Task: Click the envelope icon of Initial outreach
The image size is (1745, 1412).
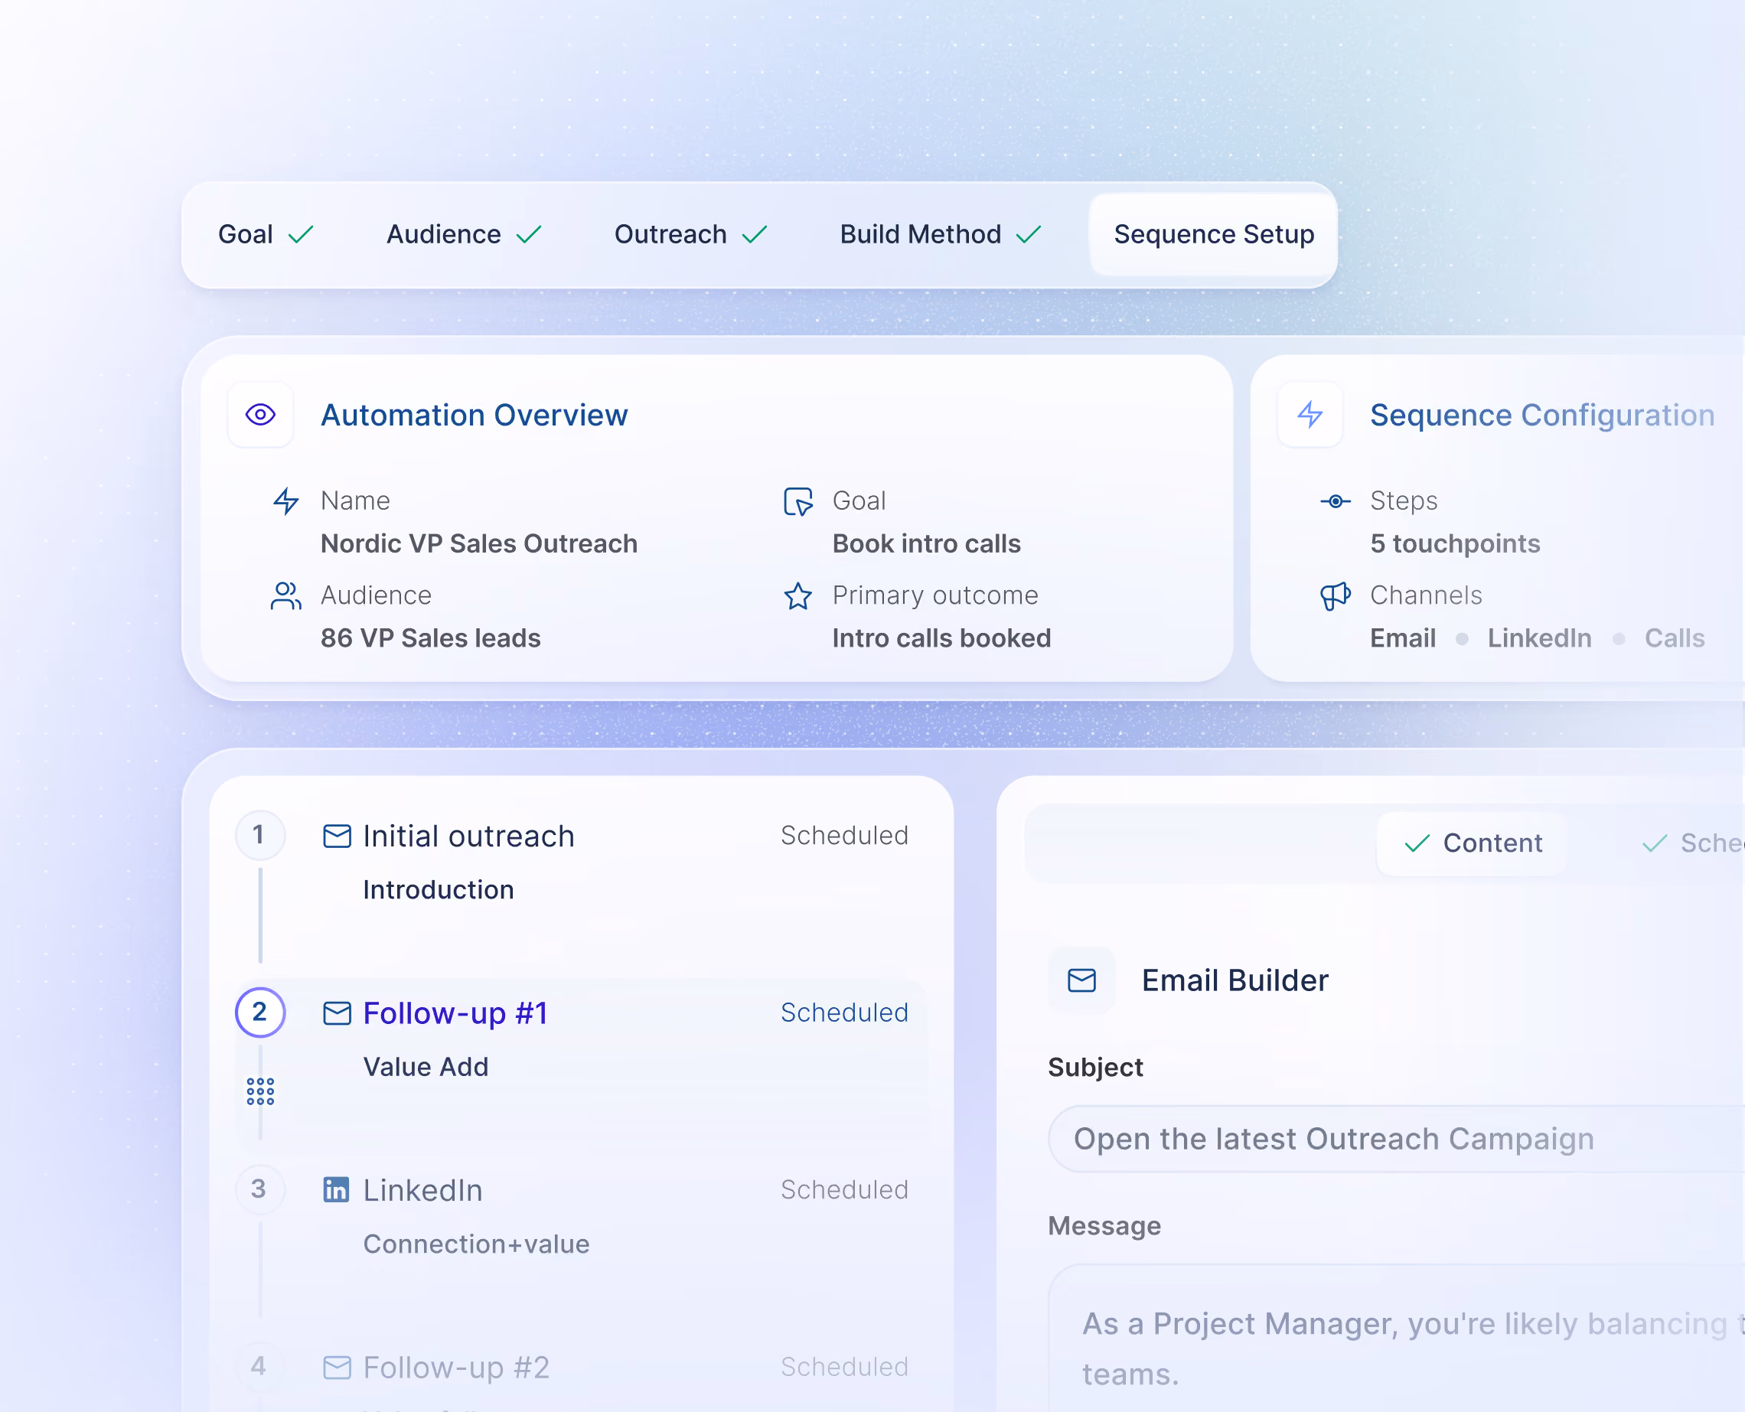Action: point(337,836)
